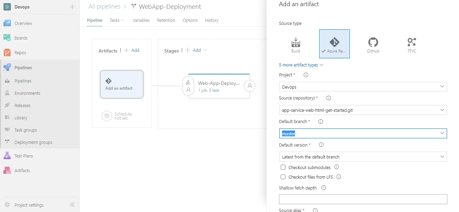Open the Project dropdown showing Devops

pyautogui.click(x=363, y=87)
